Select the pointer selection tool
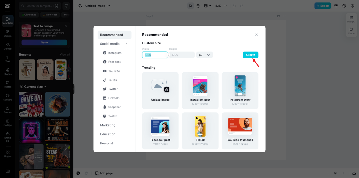This screenshot has width=359, height=178. coord(191,6)
